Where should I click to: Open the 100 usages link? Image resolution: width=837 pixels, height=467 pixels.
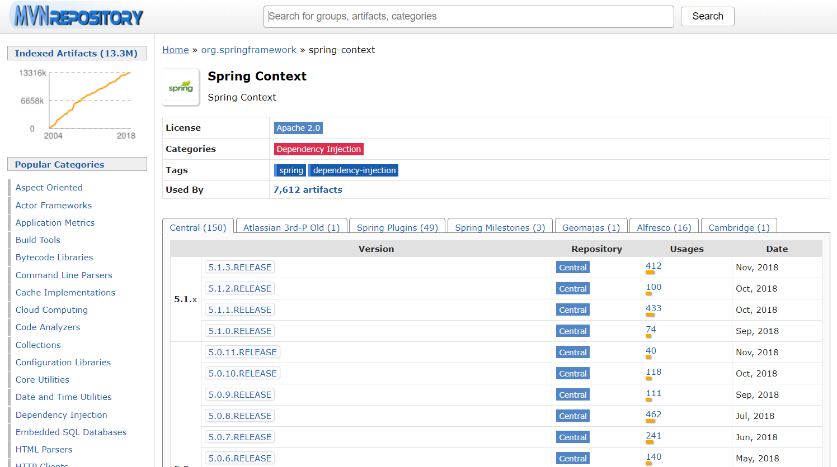(653, 287)
